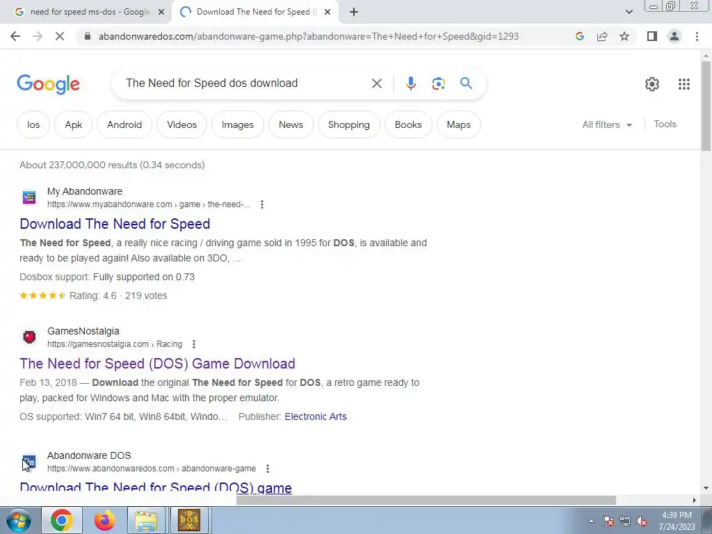Open Download The Need for Speed link
This screenshot has width=712, height=534.
point(115,224)
